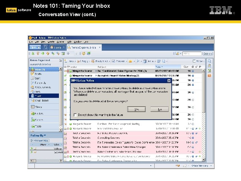Select 'Re: Sales Conference Dates Have Changed' message
The width and height of the screenshot is (241, 181).
pyautogui.click(x=133, y=147)
